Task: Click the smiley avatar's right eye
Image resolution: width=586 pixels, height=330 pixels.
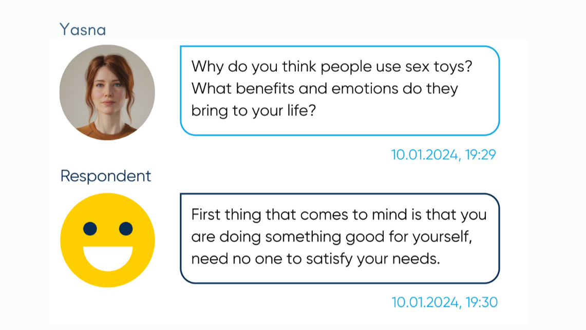Action: pos(125,228)
